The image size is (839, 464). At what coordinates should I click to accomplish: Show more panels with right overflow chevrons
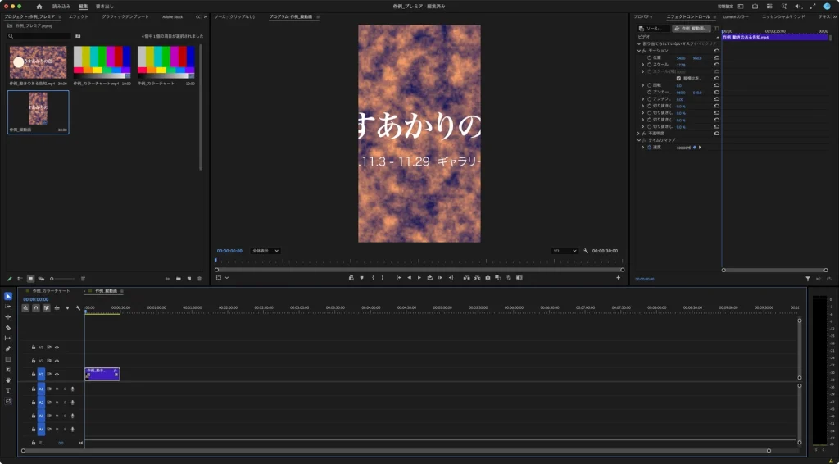[x=835, y=16]
